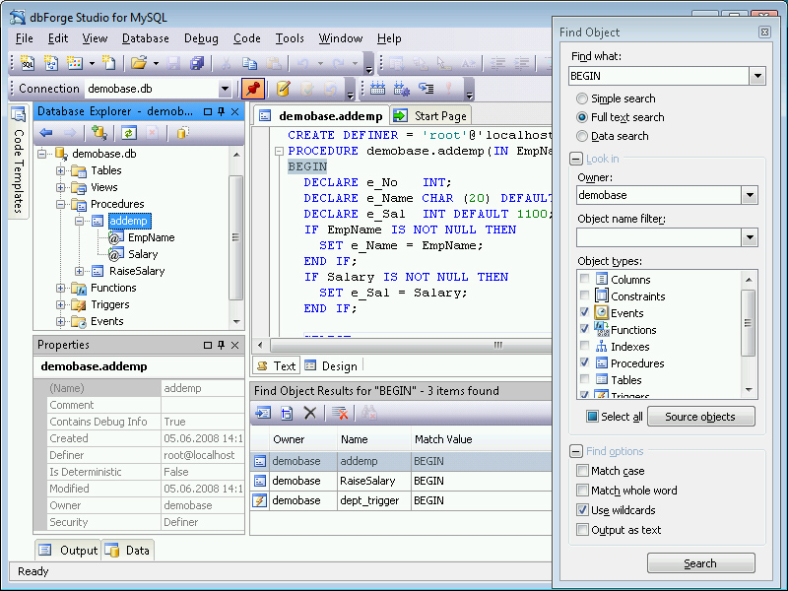Check the Tables object type checkbox

tap(585, 379)
